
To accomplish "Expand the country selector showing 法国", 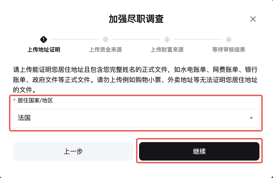I will pyautogui.click(x=135, y=118).
